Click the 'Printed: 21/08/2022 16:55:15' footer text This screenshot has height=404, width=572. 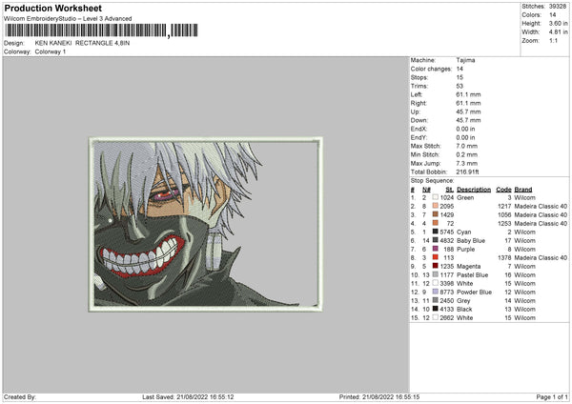(379, 396)
